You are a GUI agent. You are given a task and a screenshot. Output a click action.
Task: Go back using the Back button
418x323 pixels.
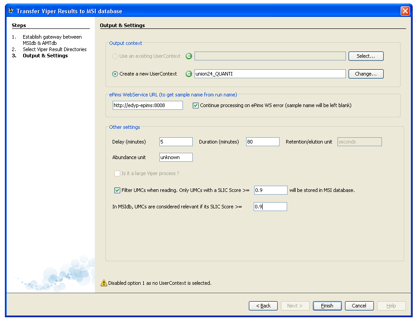[263, 306]
